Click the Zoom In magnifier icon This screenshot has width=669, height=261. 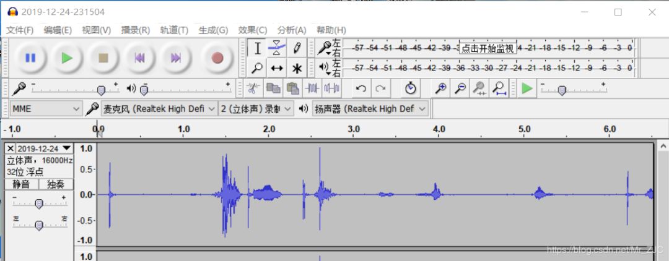440,88
